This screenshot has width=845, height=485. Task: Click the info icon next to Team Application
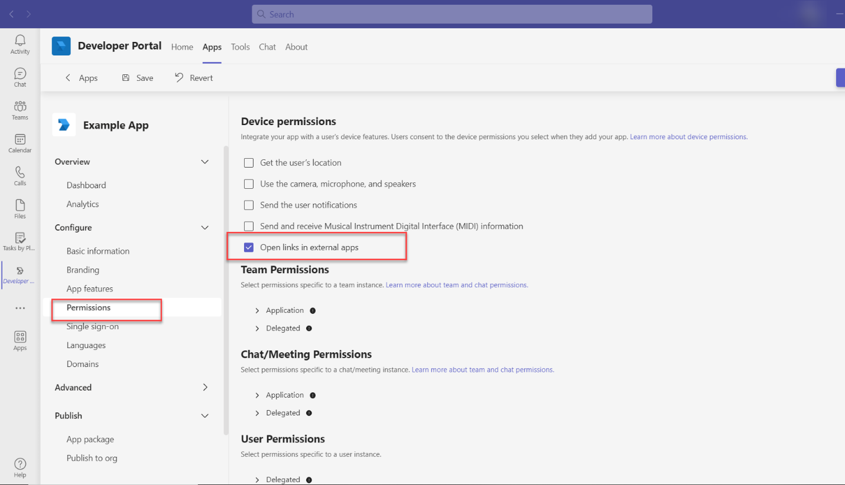click(x=313, y=310)
